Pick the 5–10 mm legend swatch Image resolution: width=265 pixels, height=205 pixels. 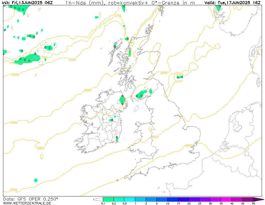[x=162, y=199]
